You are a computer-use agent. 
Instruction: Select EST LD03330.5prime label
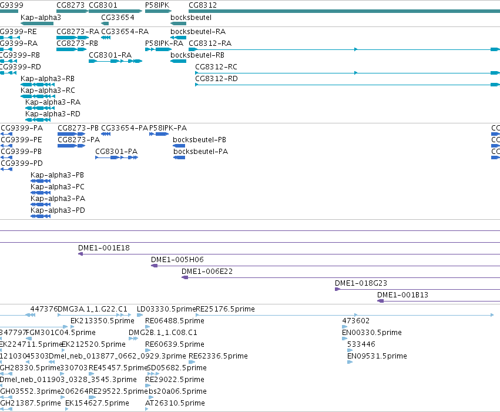coord(166,309)
